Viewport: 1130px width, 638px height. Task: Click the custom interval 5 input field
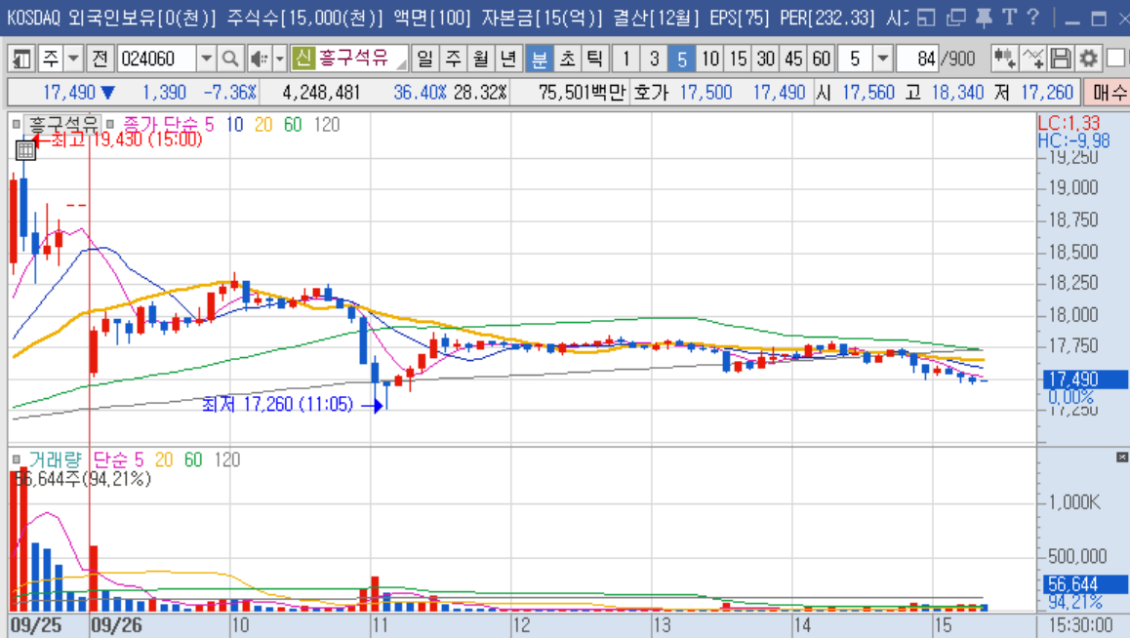click(x=856, y=59)
